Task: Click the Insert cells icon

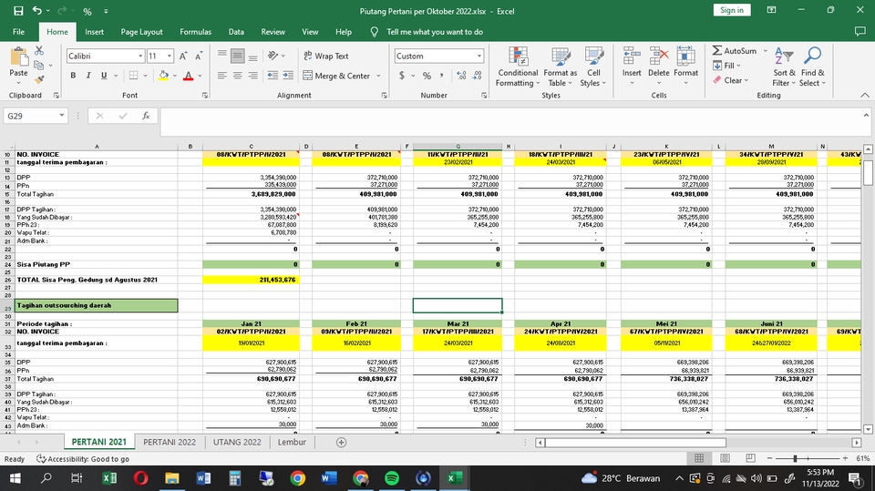Action: (632, 56)
